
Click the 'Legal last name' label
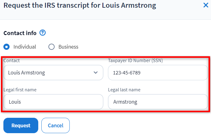point(124,90)
